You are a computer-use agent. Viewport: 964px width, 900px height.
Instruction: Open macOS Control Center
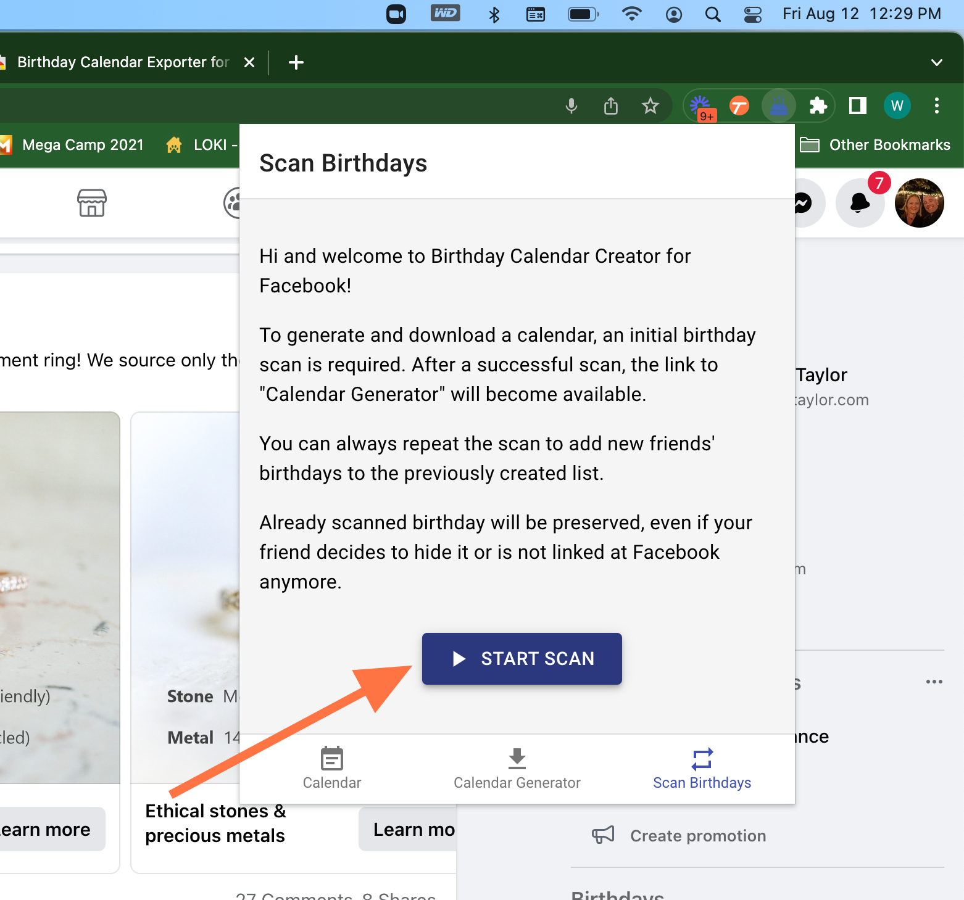coord(752,14)
